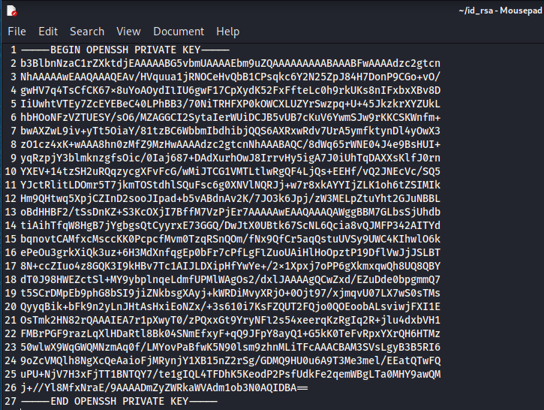The width and height of the screenshot is (544, 410).
Task: Open the Document menu
Action: point(178,32)
